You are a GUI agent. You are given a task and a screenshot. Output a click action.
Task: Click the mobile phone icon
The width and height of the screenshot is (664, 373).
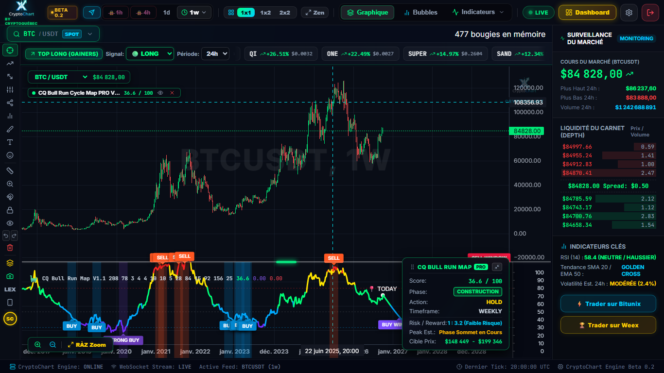pyautogui.click(x=10, y=302)
